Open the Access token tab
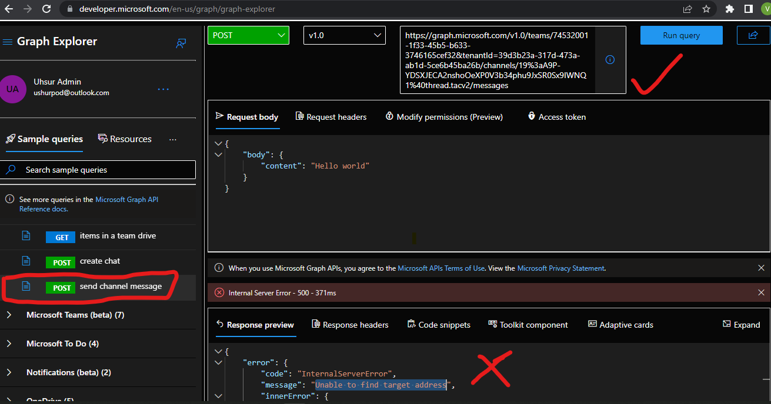This screenshot has width=771, height=404. [556, 117]
